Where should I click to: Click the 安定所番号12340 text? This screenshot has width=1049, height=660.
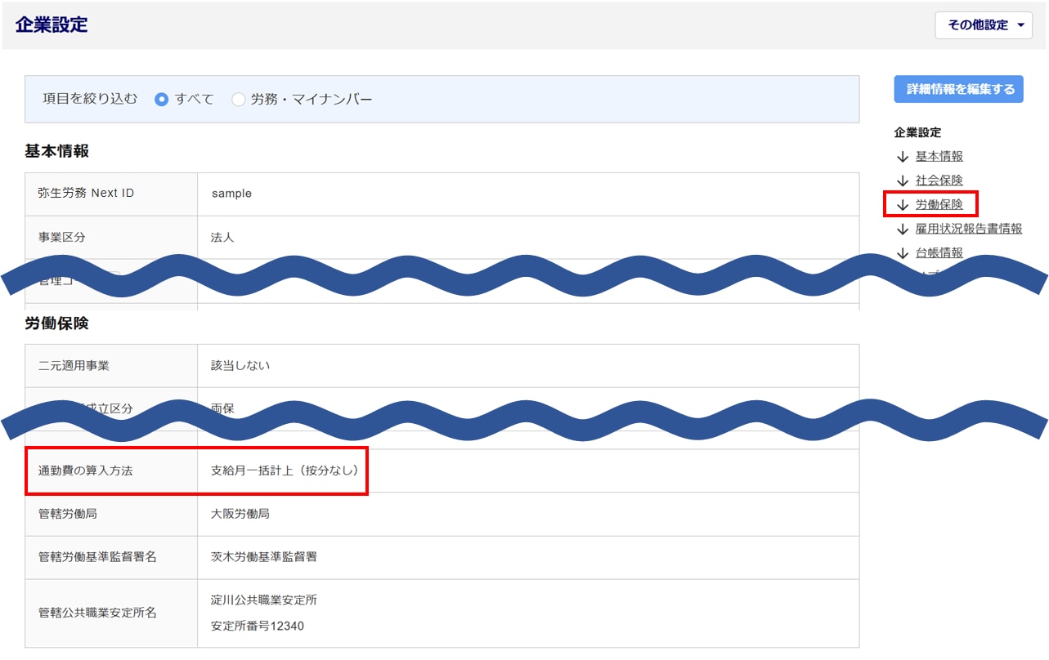click(258, 627)
